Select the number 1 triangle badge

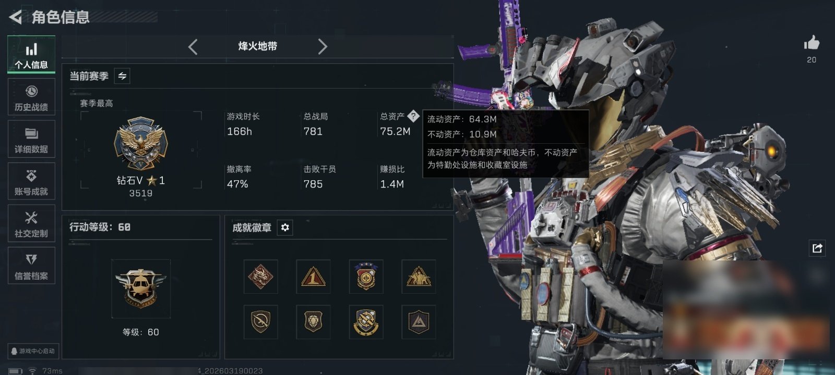click(313, 277)
